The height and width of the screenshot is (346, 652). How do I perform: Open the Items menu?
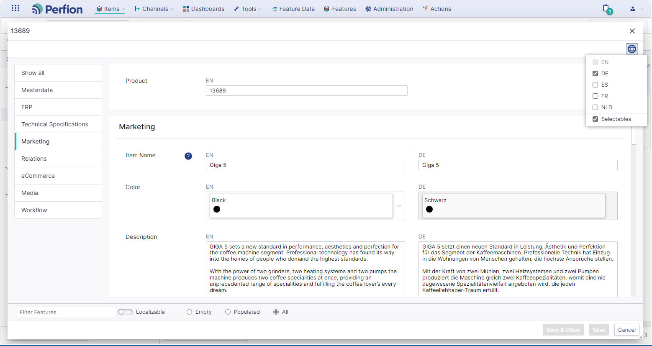[x=110, y=9]
